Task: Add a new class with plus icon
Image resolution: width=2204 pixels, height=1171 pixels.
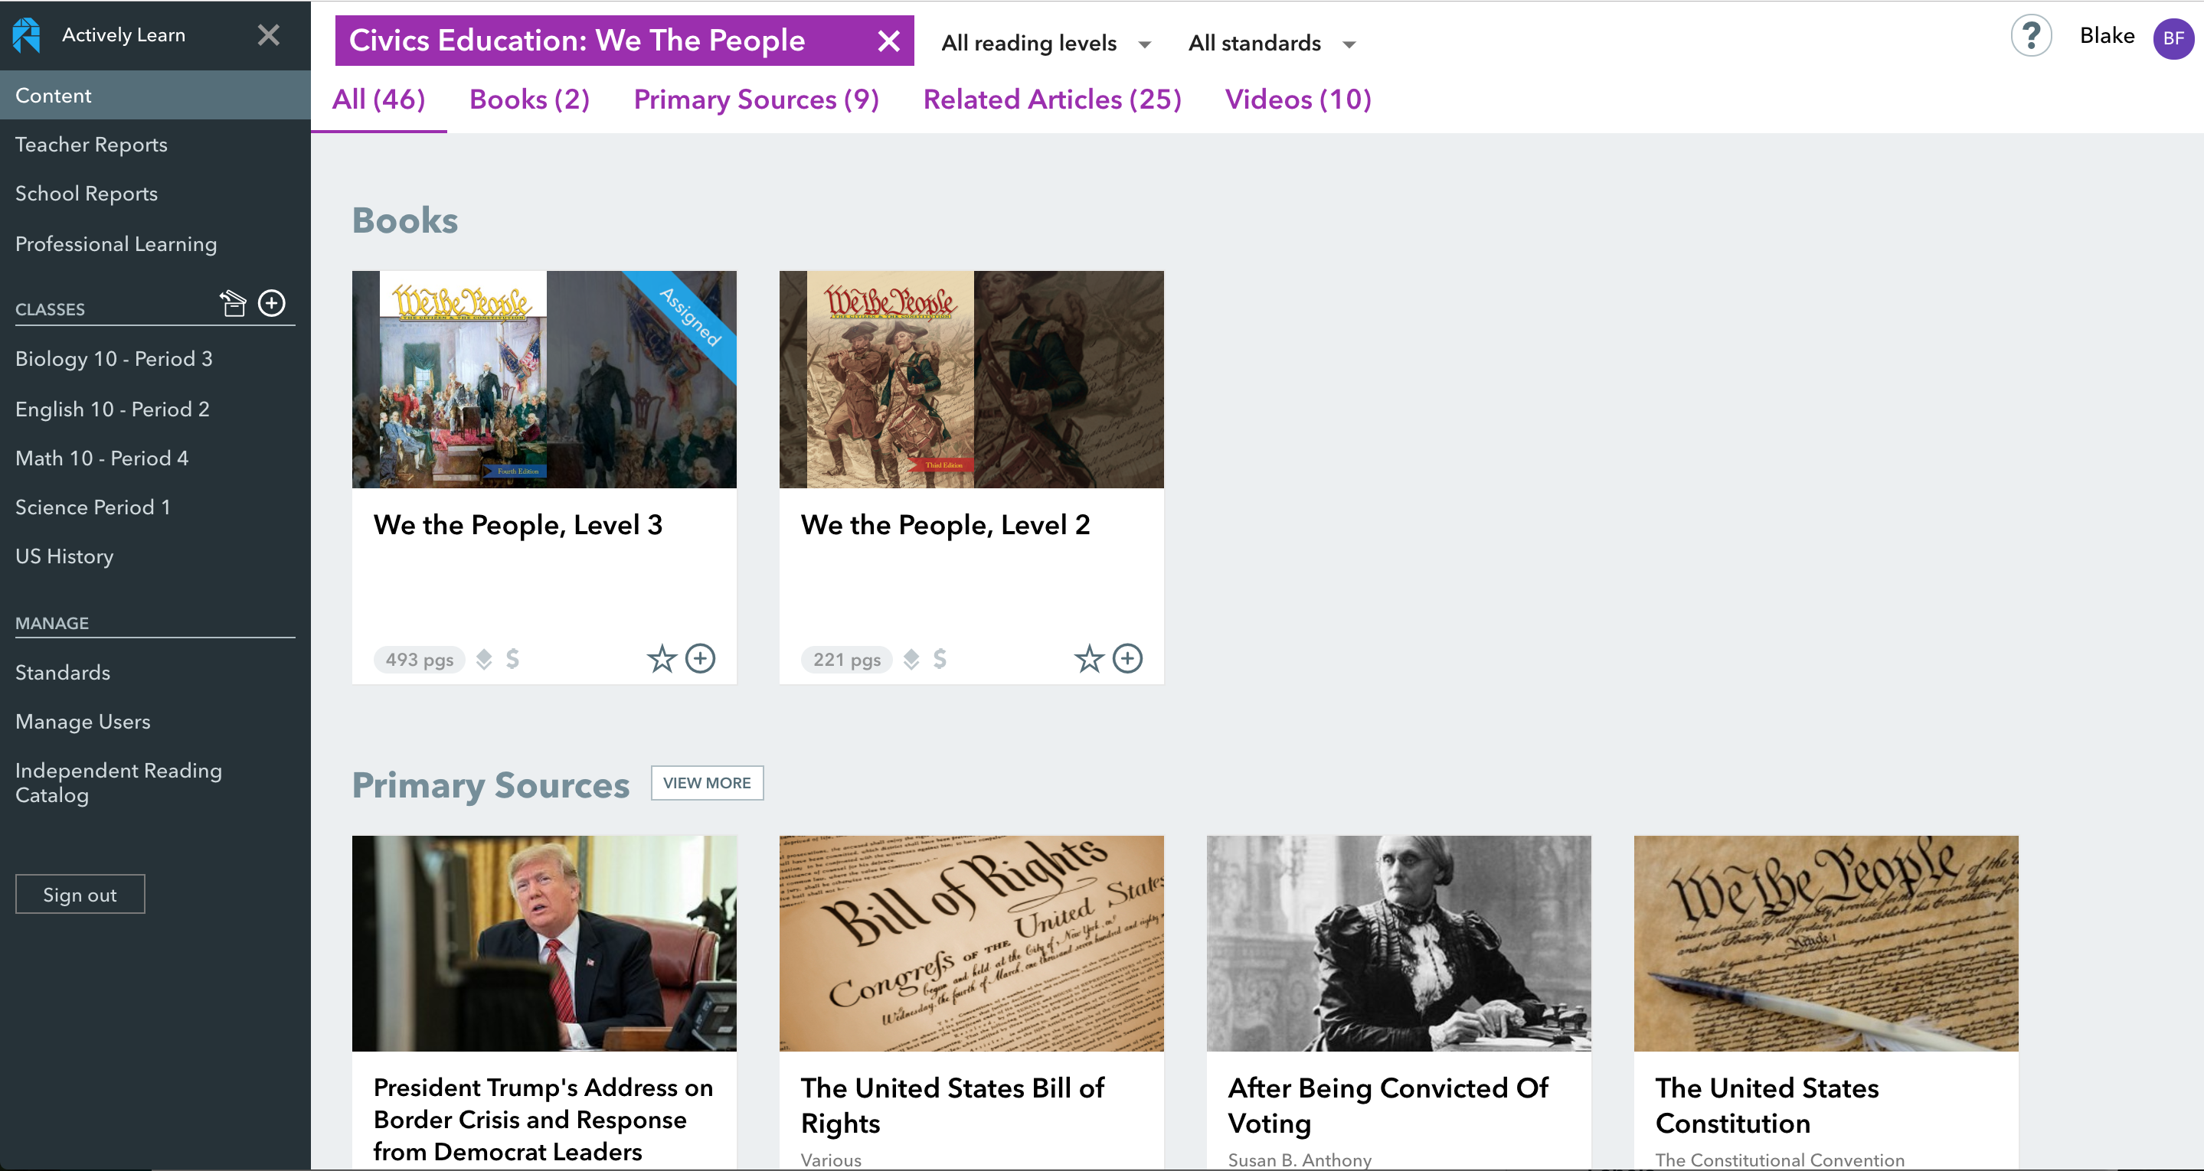Action: [272, 303]
